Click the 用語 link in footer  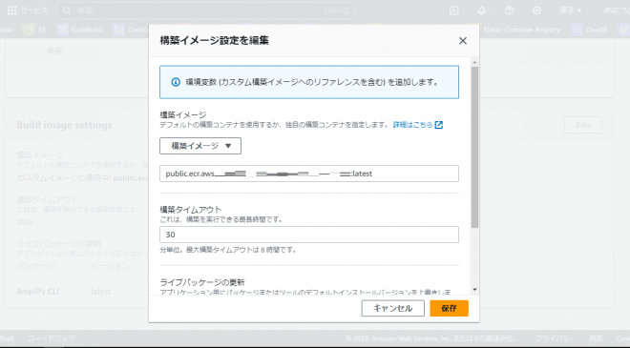(x=596, y=338)
